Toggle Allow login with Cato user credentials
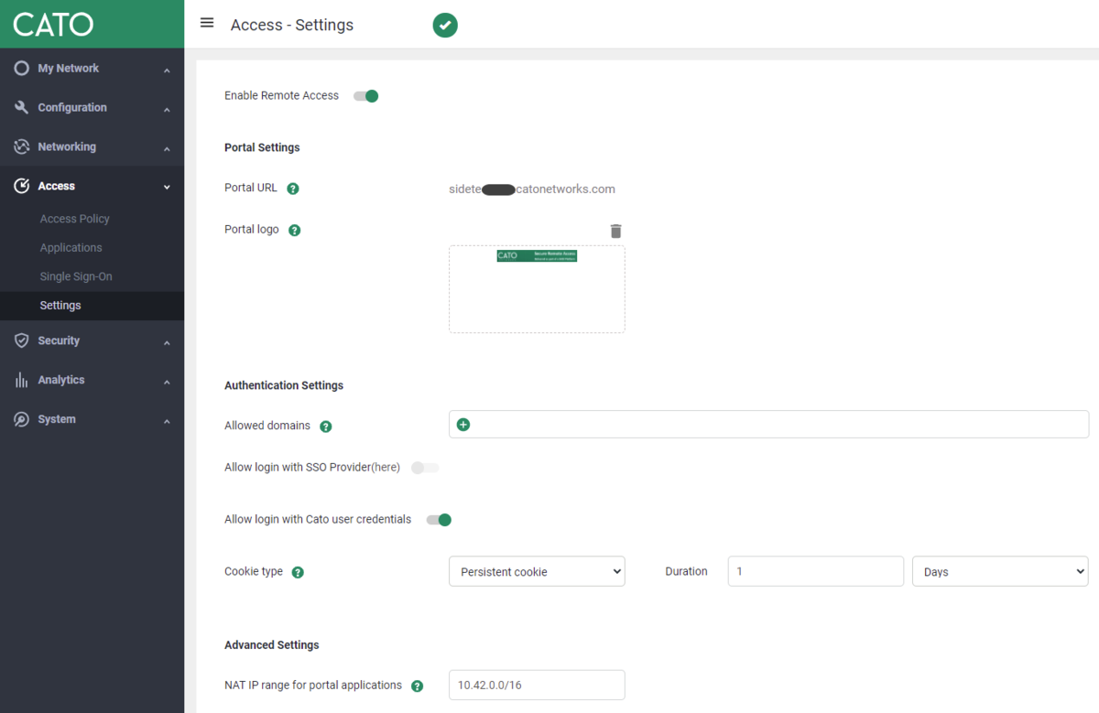Screen dimensions: 1099x713 440,520
